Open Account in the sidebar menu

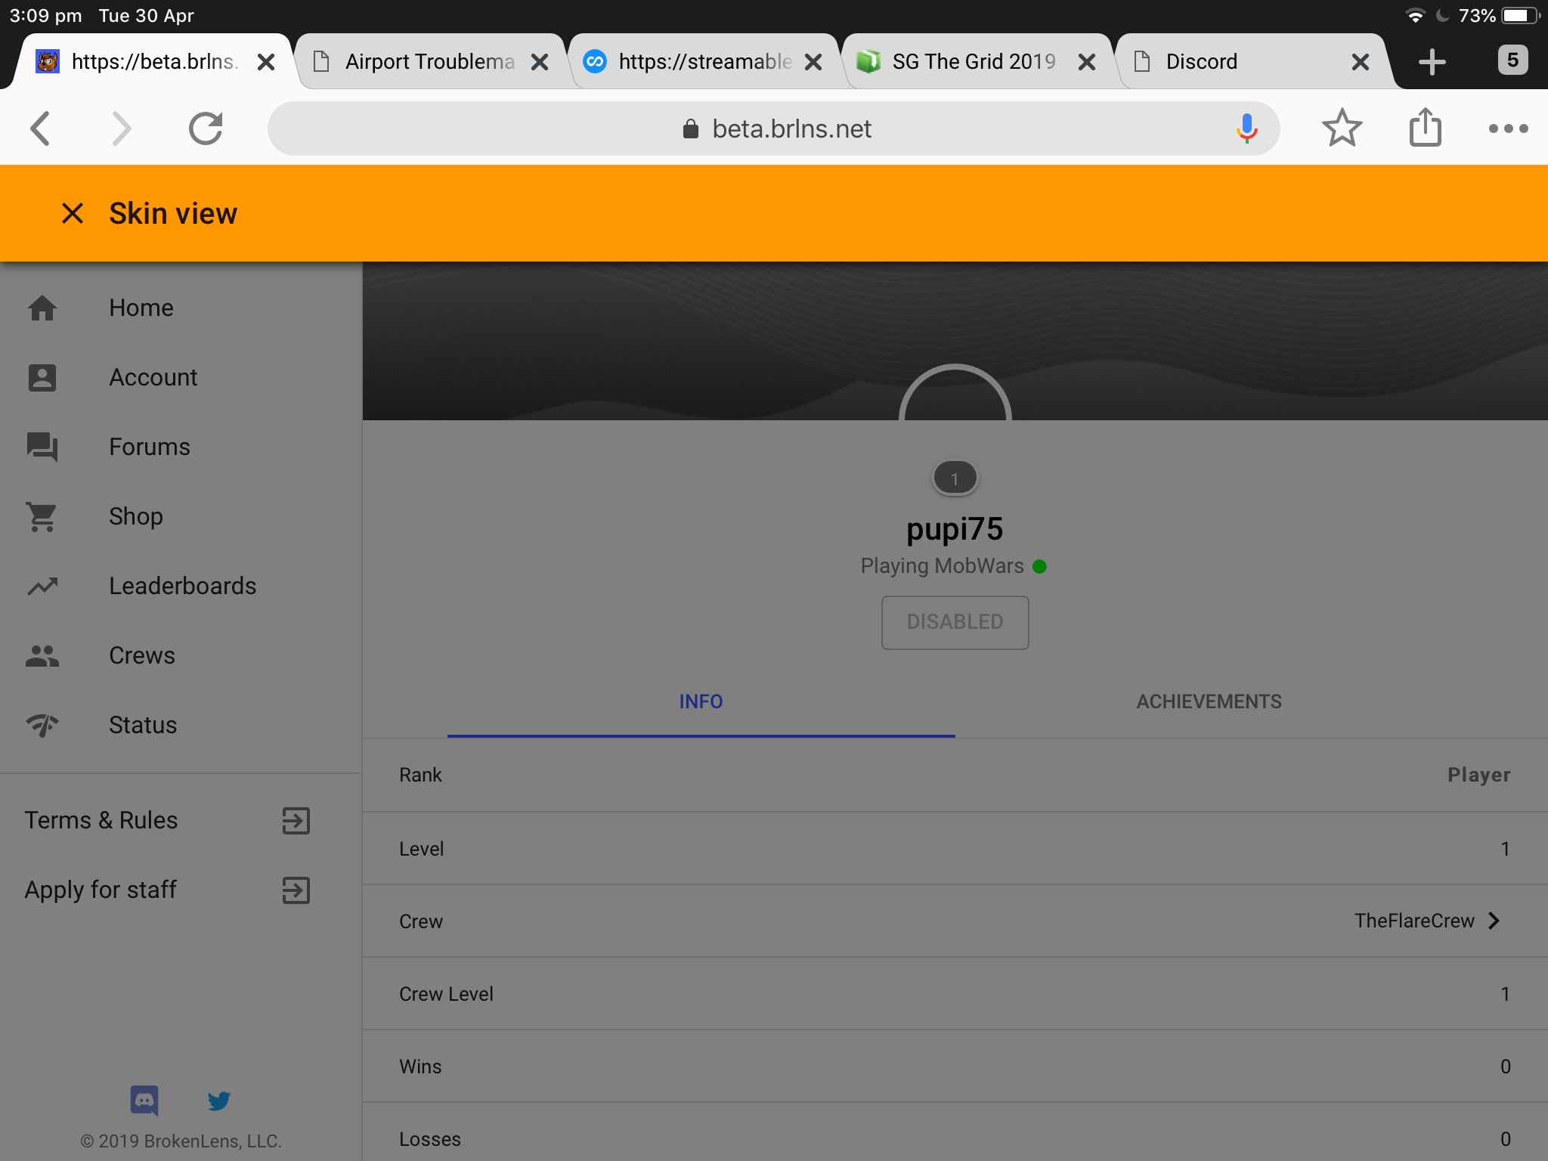click(153, 377)
